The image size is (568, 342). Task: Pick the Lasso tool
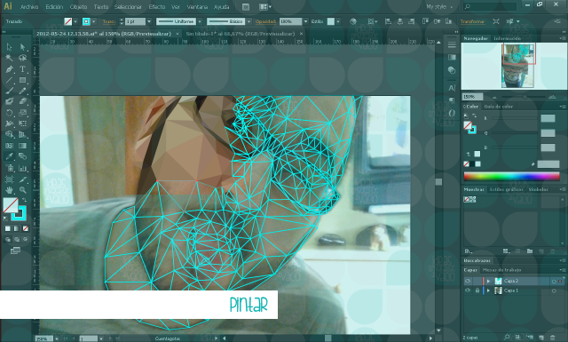tap(22, 58)
